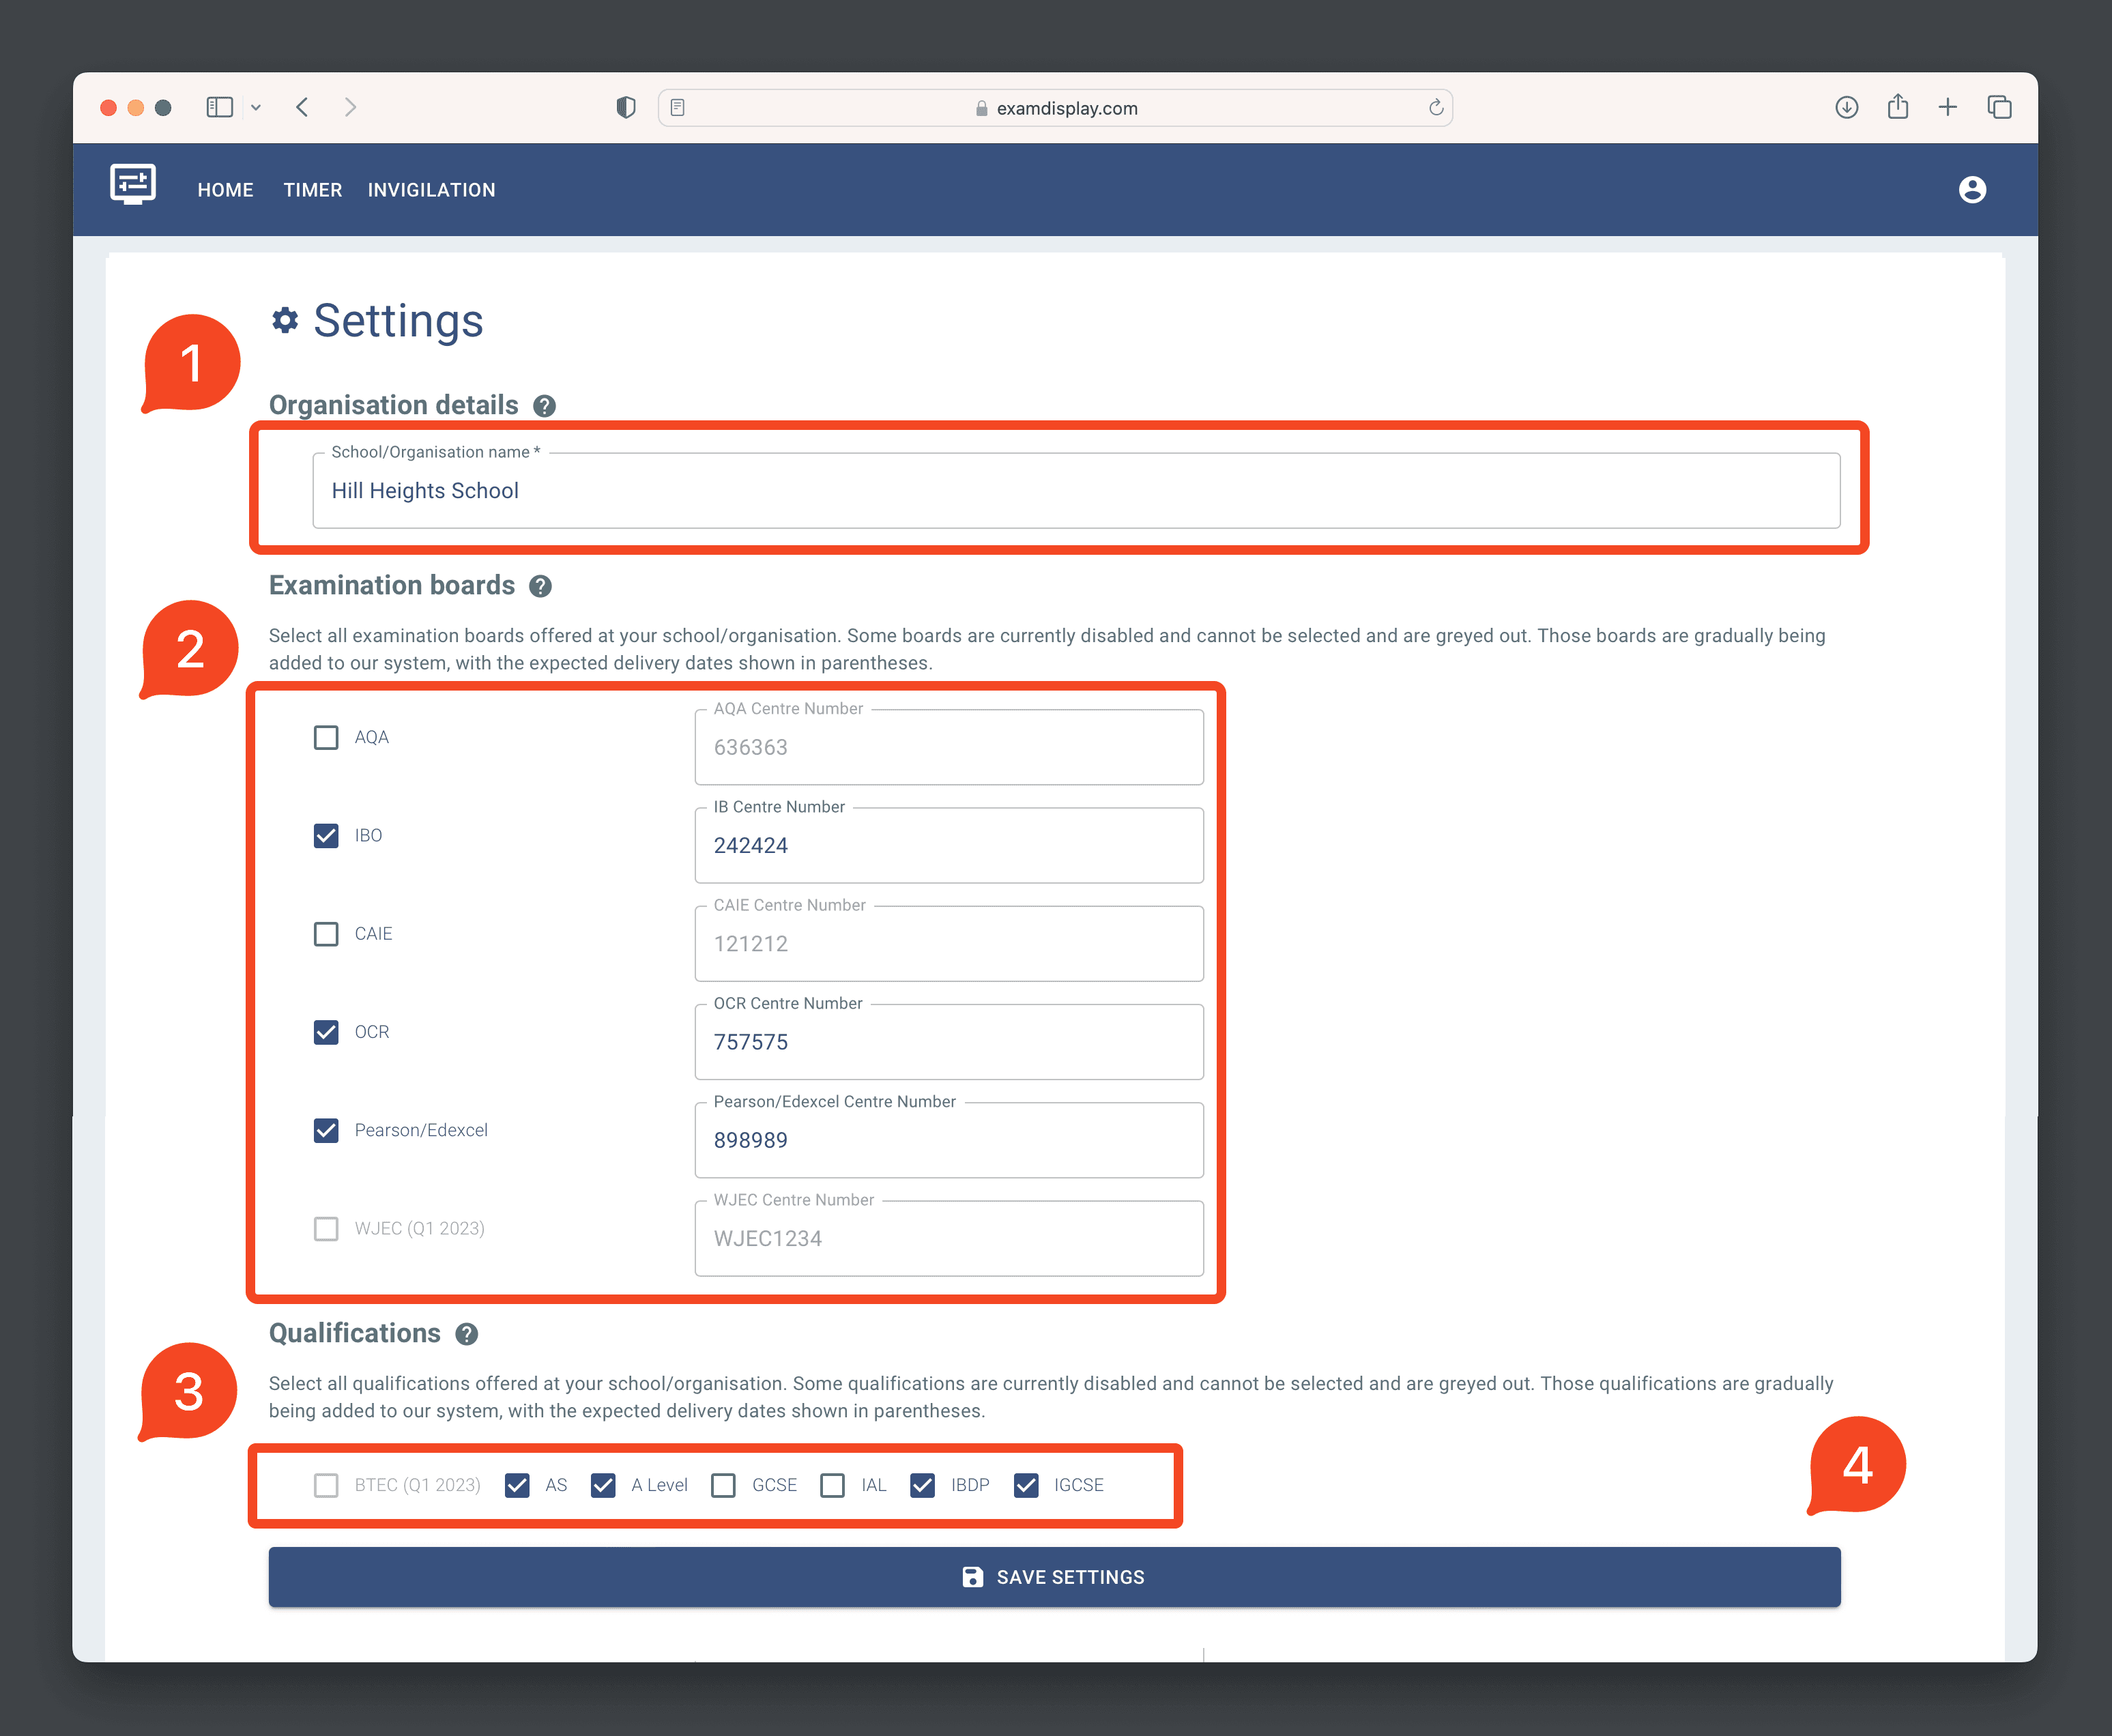Click the OCR Centre Number field
The height and width of the screenshot is (1736, 2112).
[949, 1041]
